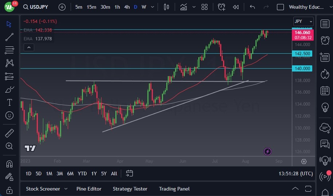Switch to the Pine Editor tab
This screenshot has height=196, width=333.
click(x=89, y=189)
